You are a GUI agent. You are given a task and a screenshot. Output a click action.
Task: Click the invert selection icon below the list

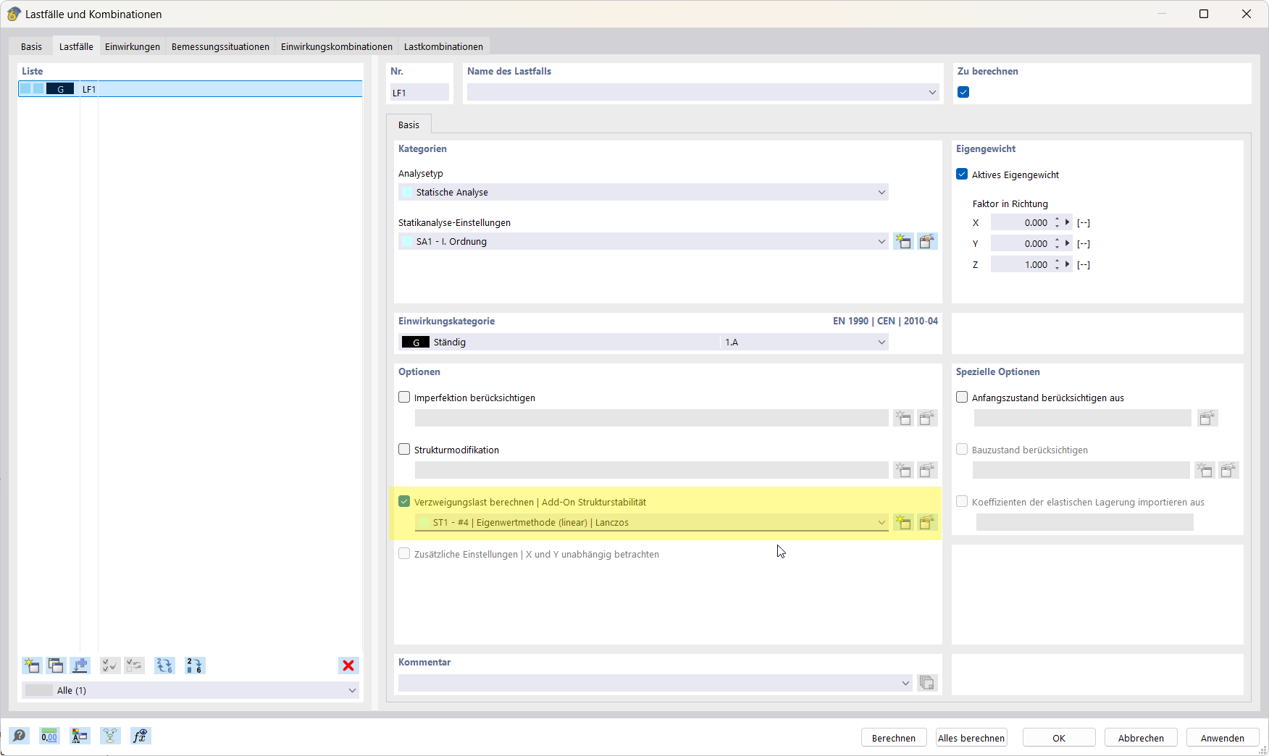(x=134, y=665)
